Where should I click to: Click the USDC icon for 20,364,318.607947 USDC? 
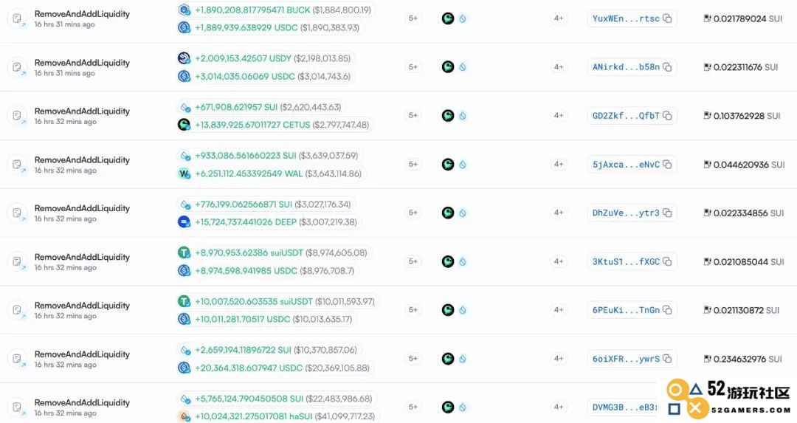pyautogui.click(x=184, y=368)
